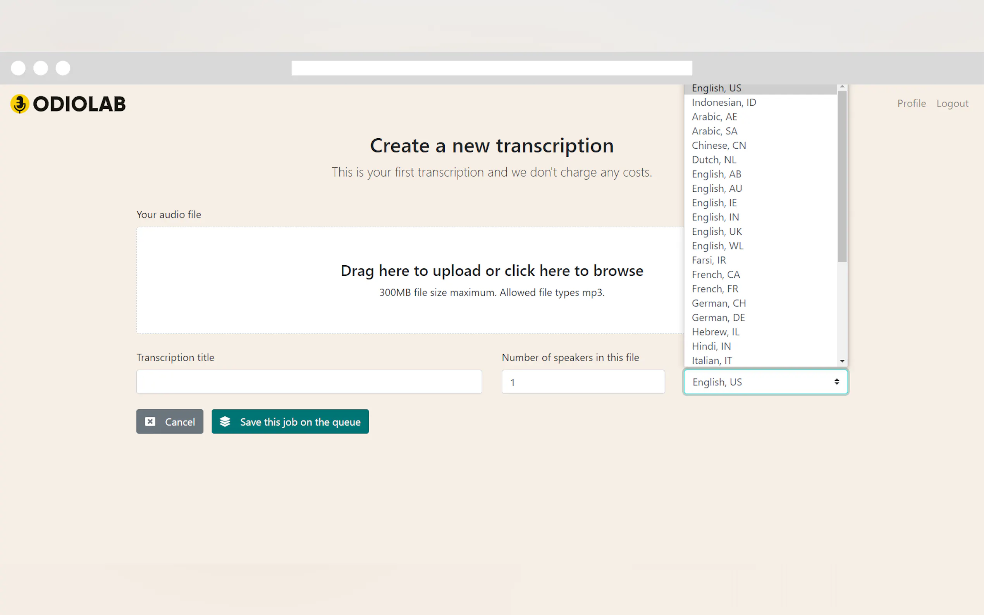
Task: Click the dropdown list scrollbar thumb
Action: pyautogui.click(x=841, y=176)
